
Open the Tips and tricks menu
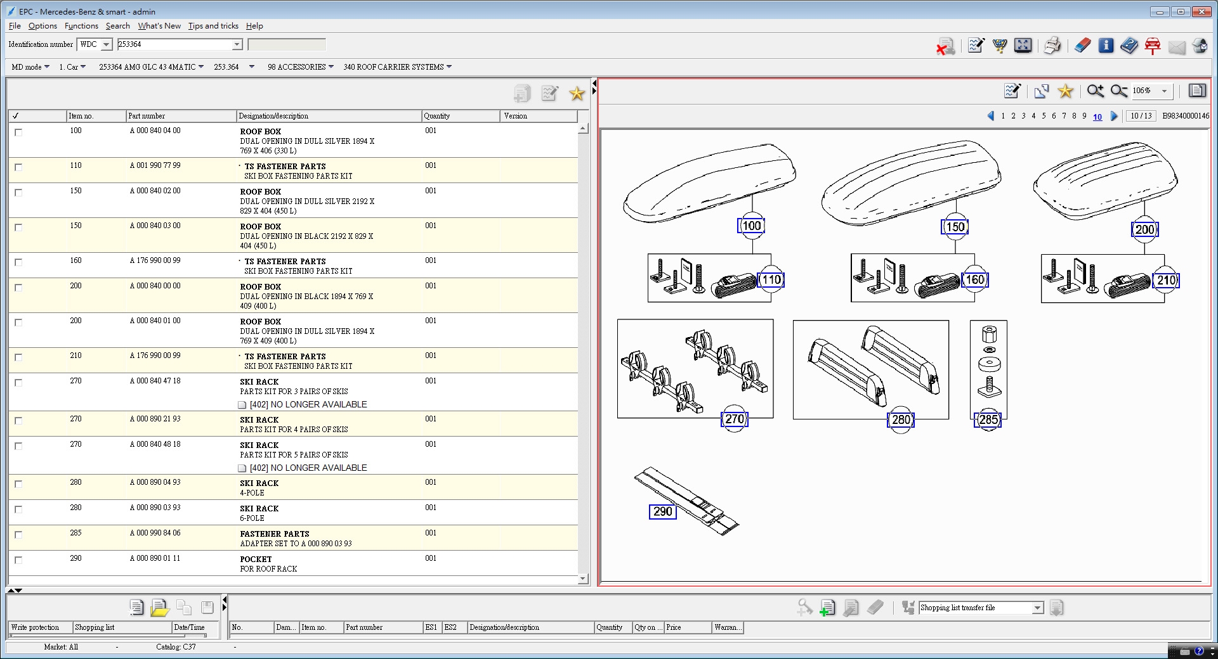point(213,26)
